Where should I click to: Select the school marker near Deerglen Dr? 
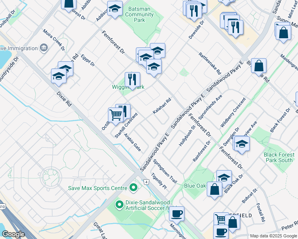pyautogui.click(x=242, y=144)
